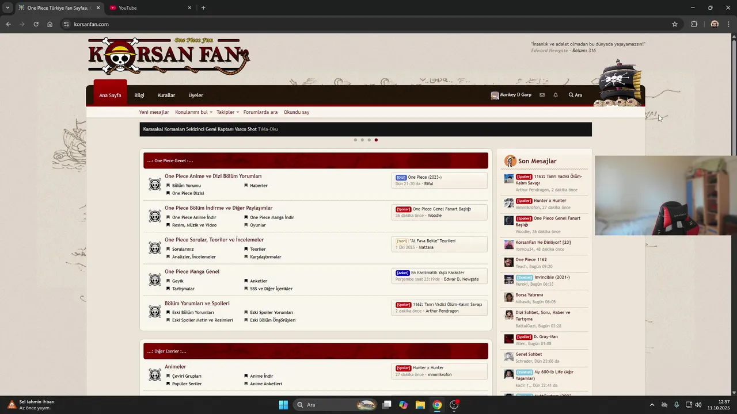This screenshot has width=737, height=414.
Task: Open the Çeviri Grupları subforum
Action: (187, 376)
